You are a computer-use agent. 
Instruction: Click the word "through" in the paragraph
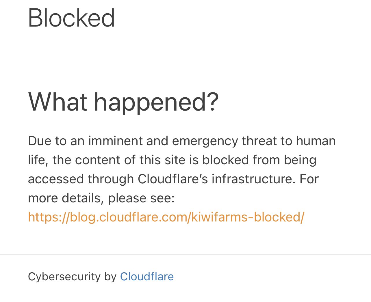click(x=110, y=179)
